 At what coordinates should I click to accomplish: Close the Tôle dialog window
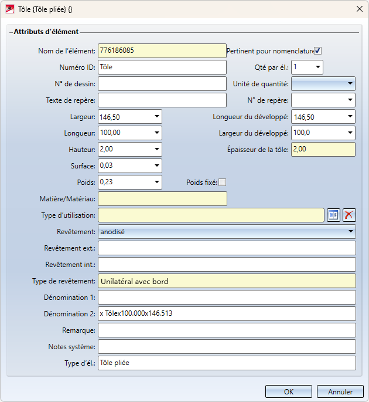[359, 9]
